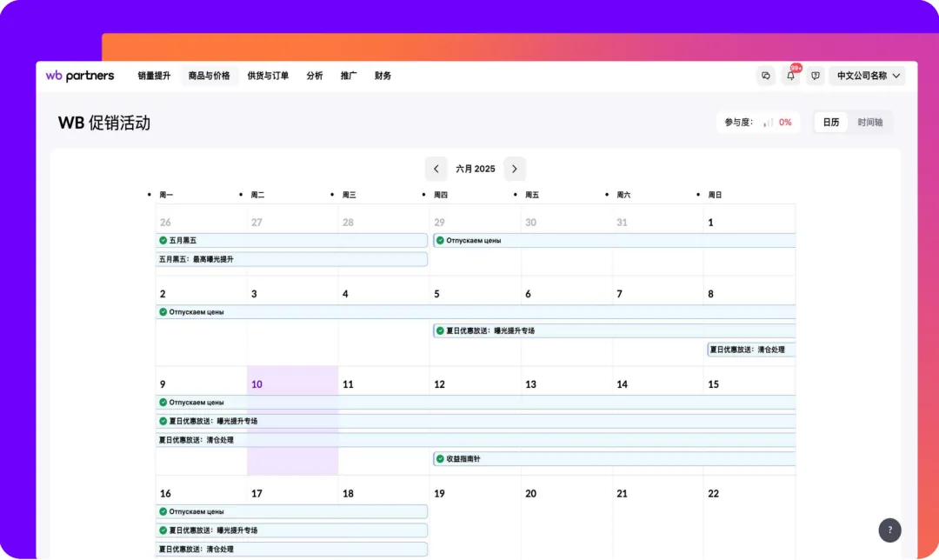Expand the 中文公司名称 company dropdown
The width and height of the screenshot is (939, 560).
tap(867, 76)
